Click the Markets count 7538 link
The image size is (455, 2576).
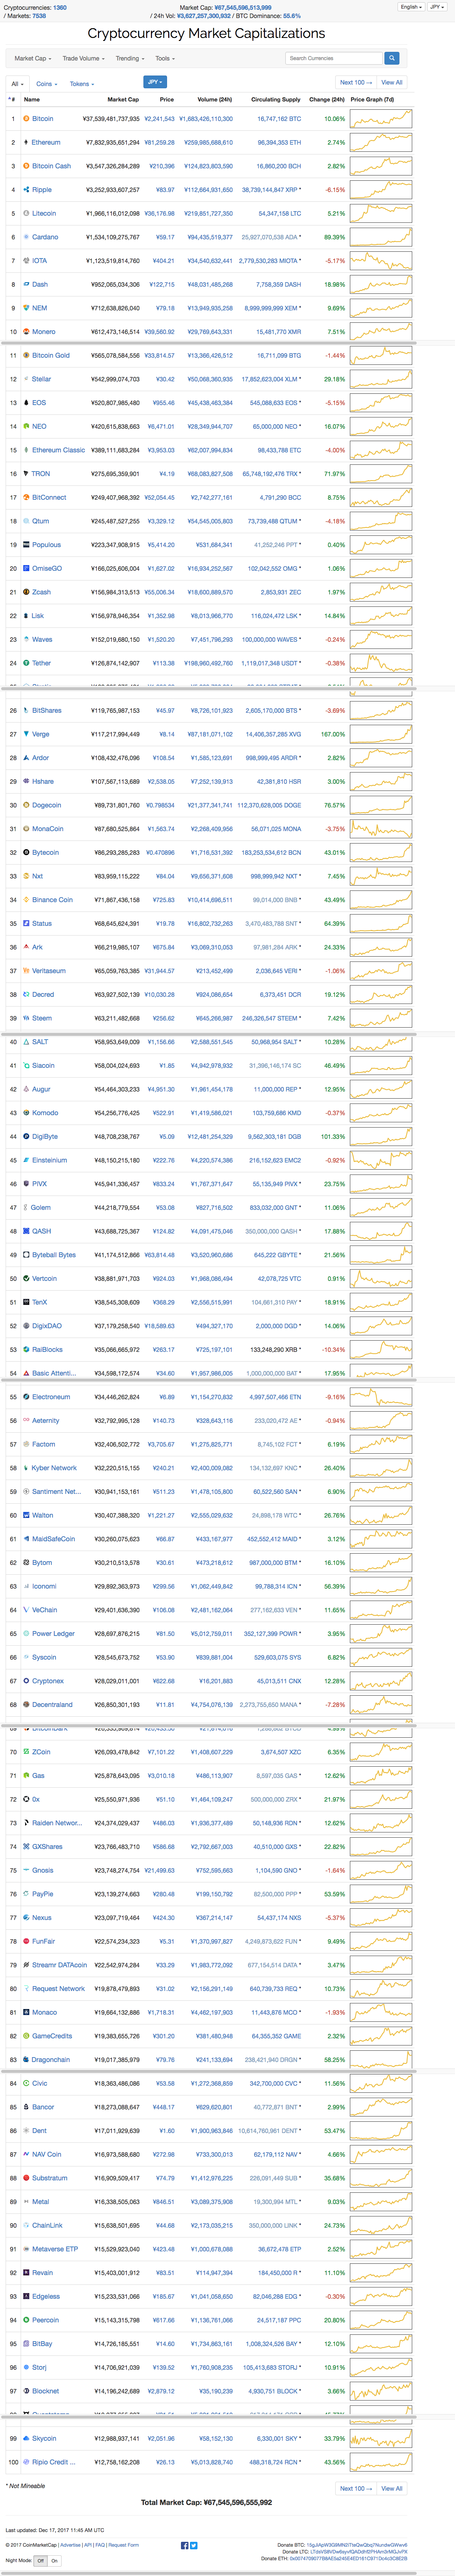pyautogui.click(x=39, y=16)
